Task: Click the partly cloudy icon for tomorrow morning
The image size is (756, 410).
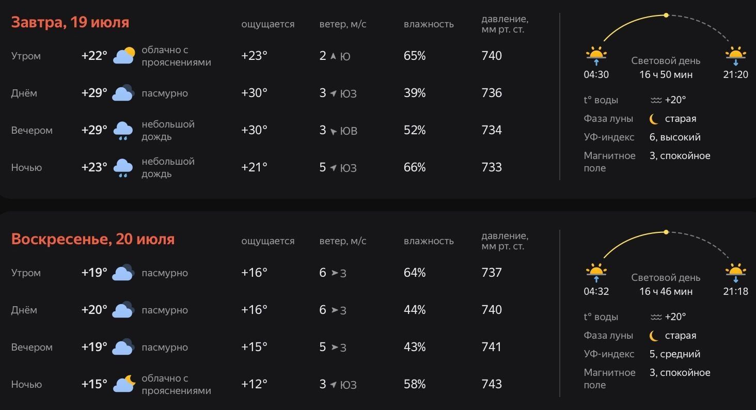Action: (124, 55)
